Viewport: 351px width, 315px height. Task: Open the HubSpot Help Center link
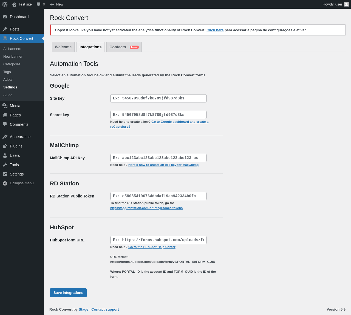152,247
